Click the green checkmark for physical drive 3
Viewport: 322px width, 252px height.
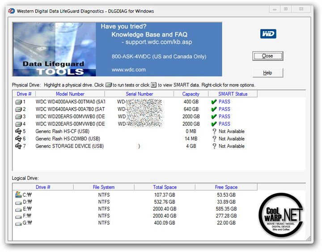point(214,116)
